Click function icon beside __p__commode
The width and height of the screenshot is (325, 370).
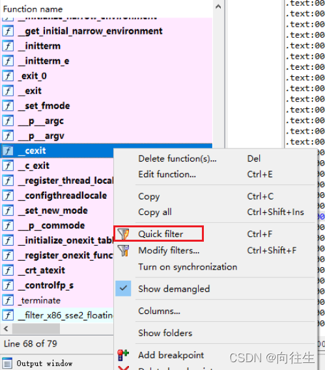coord(8,225)
